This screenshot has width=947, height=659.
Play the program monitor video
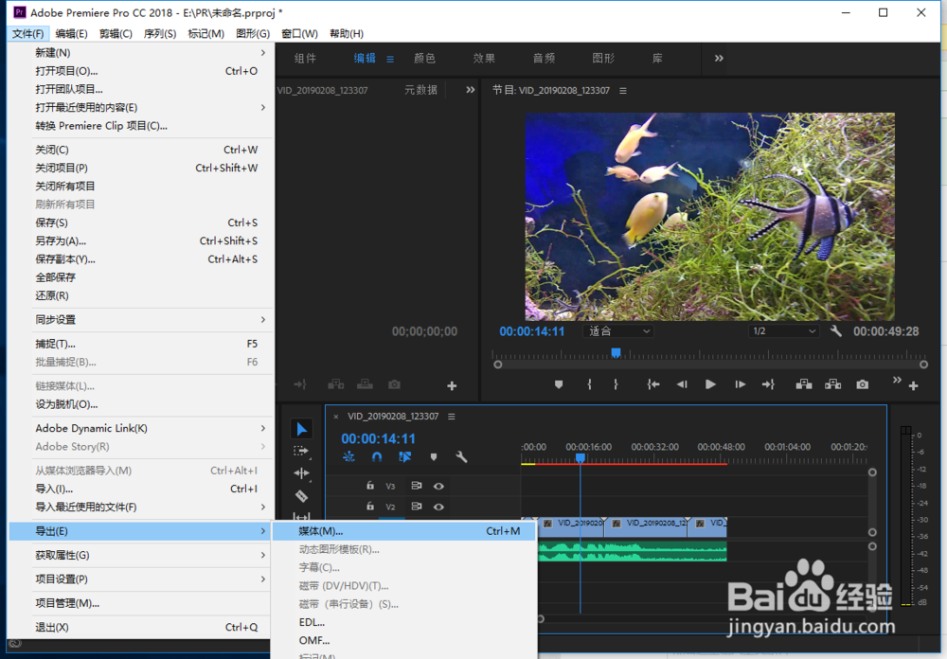tap(711, 384)
